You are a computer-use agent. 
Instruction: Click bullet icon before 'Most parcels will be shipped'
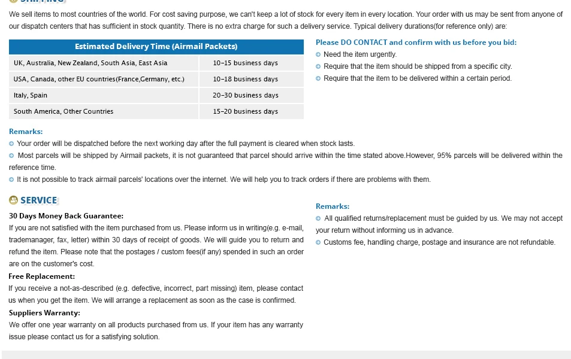pos(11,156)
